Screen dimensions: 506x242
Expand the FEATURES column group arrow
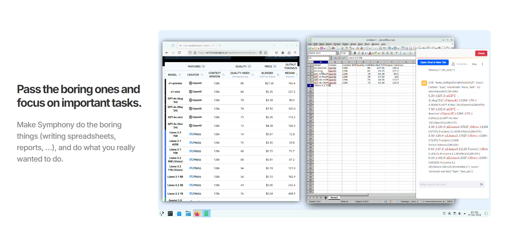pos(203,67)
